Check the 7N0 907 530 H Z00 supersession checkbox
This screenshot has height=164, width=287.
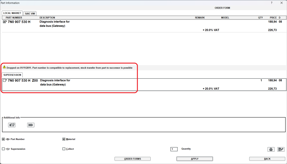4,80
